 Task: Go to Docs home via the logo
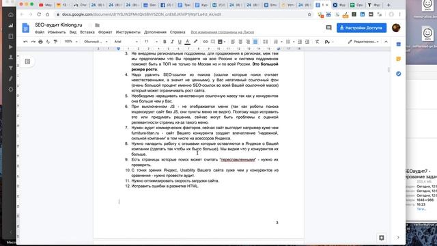[x=26, y=28]
